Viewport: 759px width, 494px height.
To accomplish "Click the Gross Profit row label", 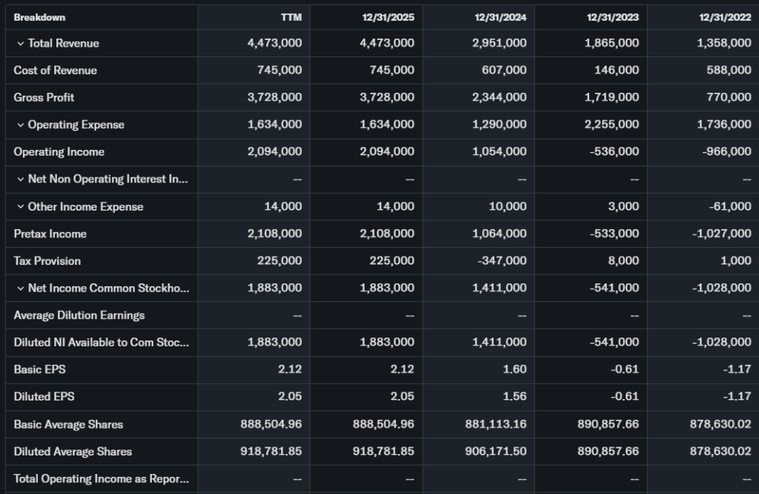I will (x=44, y=98).
